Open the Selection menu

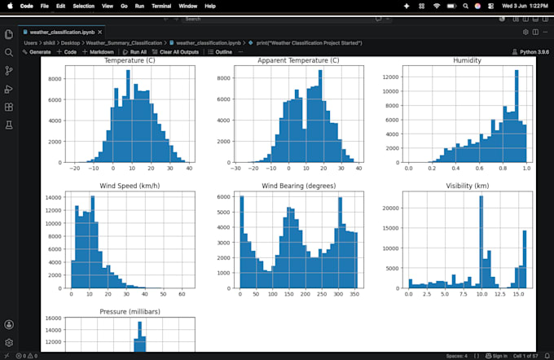pos(84,6)
